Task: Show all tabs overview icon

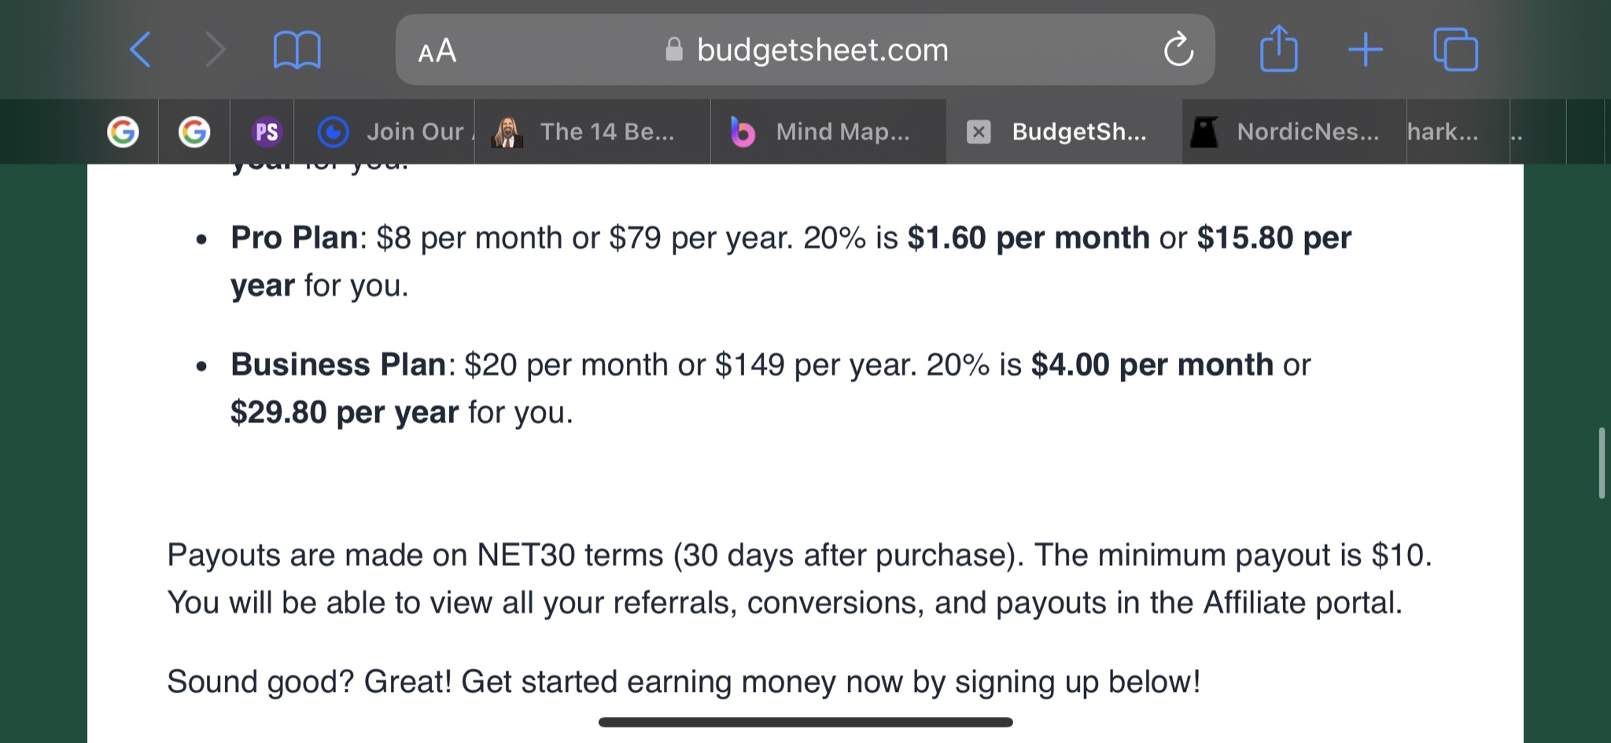Action: pyautogui.click(x=1455, y=50)
